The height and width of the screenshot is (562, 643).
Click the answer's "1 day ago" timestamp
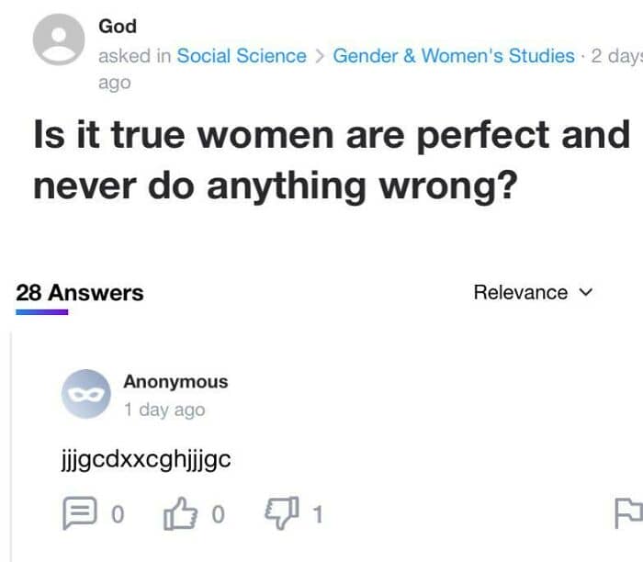[x=164, y=410]
